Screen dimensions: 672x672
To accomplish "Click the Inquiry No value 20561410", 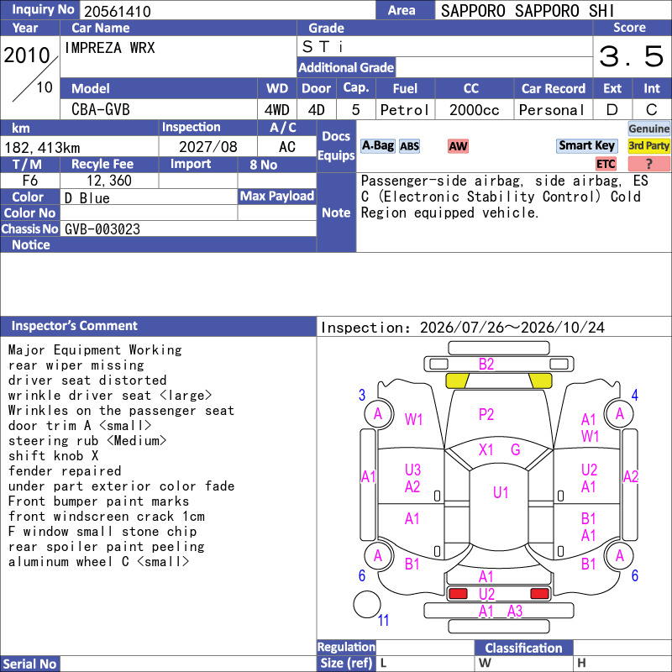I will (x=118, y=11).
